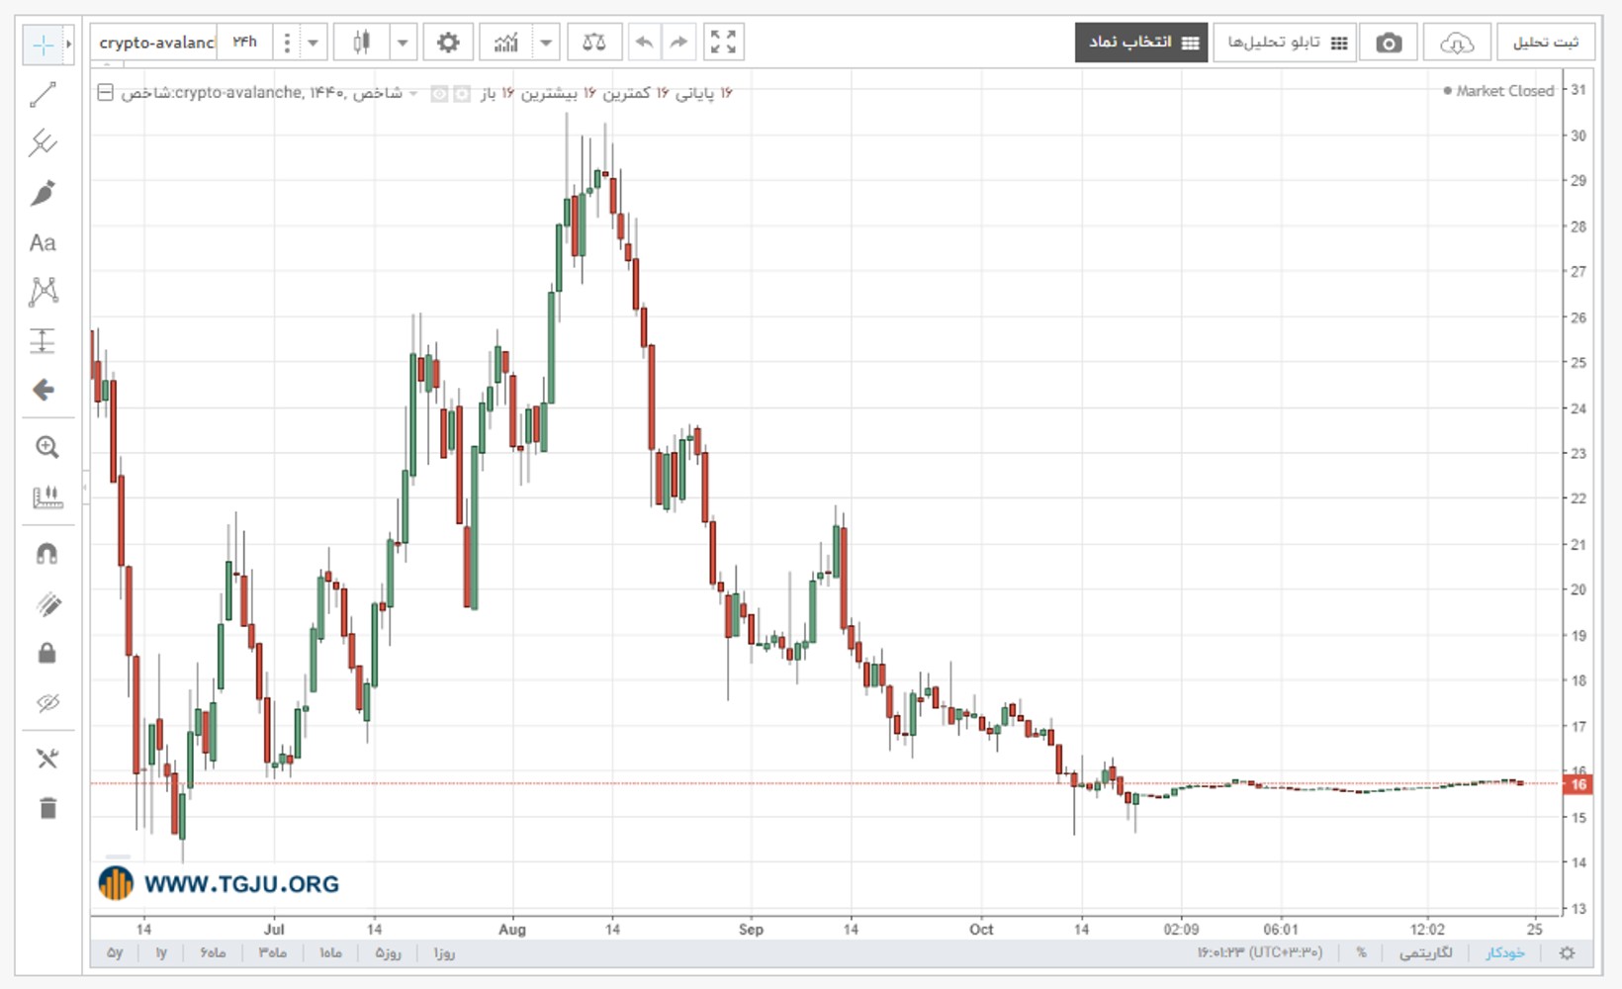Open the measure ruler tool
This screenshot has height=989, width=1622.
(45, 496)
